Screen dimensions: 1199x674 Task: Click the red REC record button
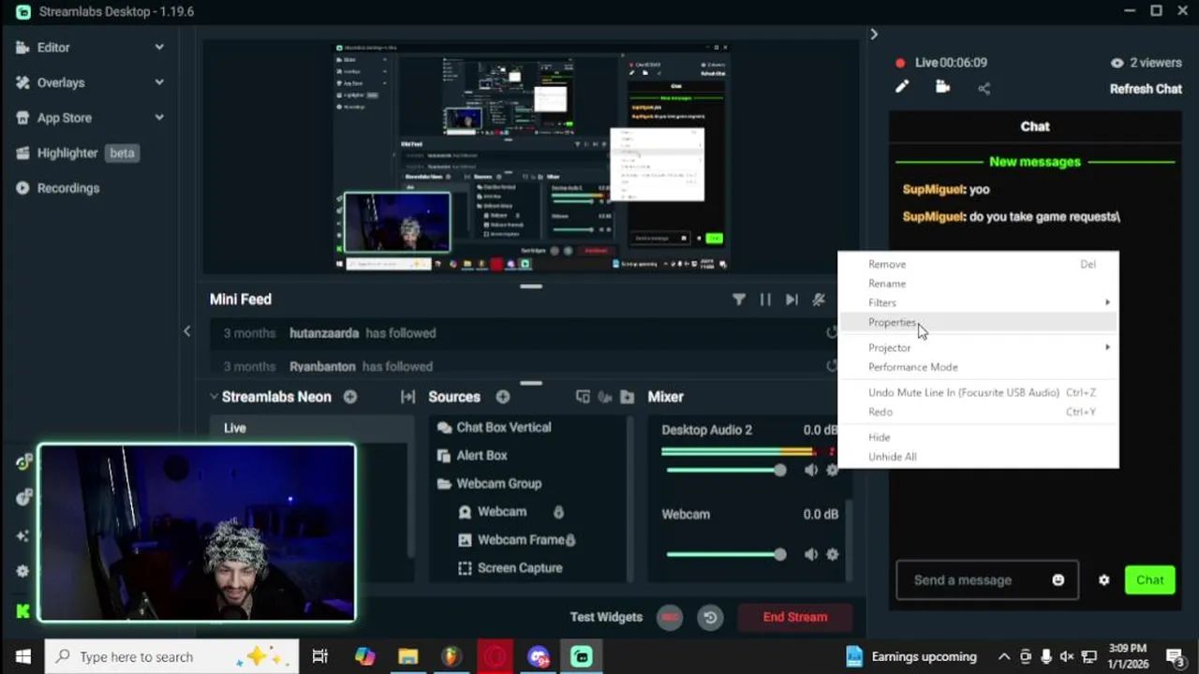coord(669,617)
